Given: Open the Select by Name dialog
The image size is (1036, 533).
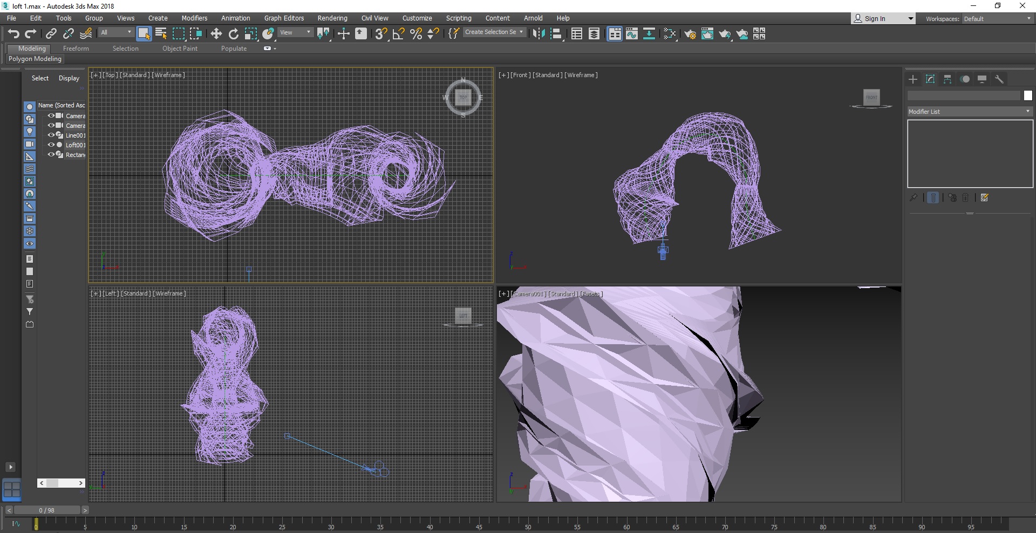Looking at the screenshot, I should pyautogui.click(x=161, y=34).
